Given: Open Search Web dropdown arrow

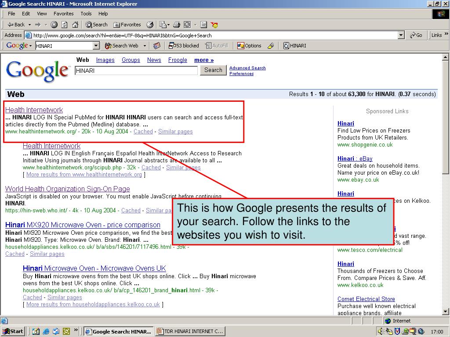Looking at the screenshot, I should pyautogui.click(x=145, y=46).
